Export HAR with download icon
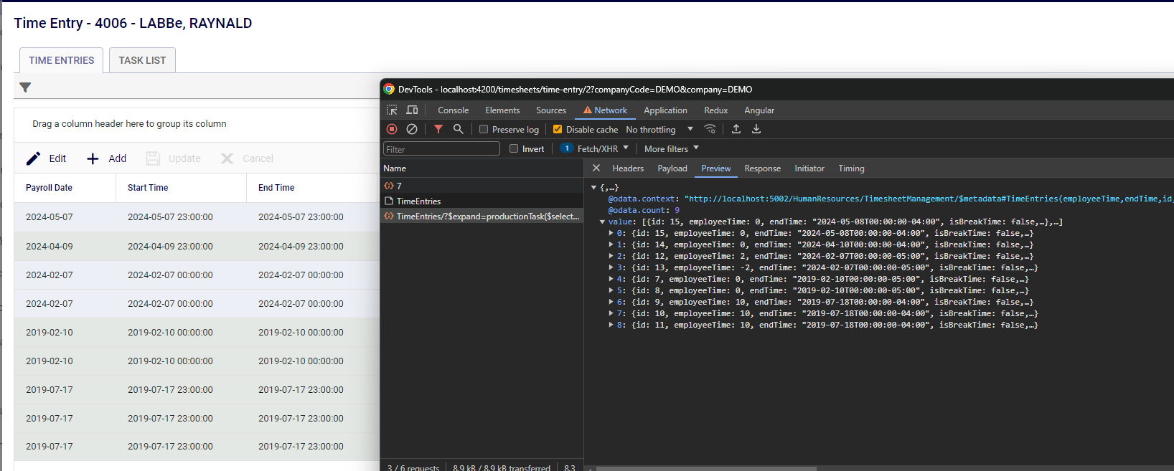 (x=756, y=129)
